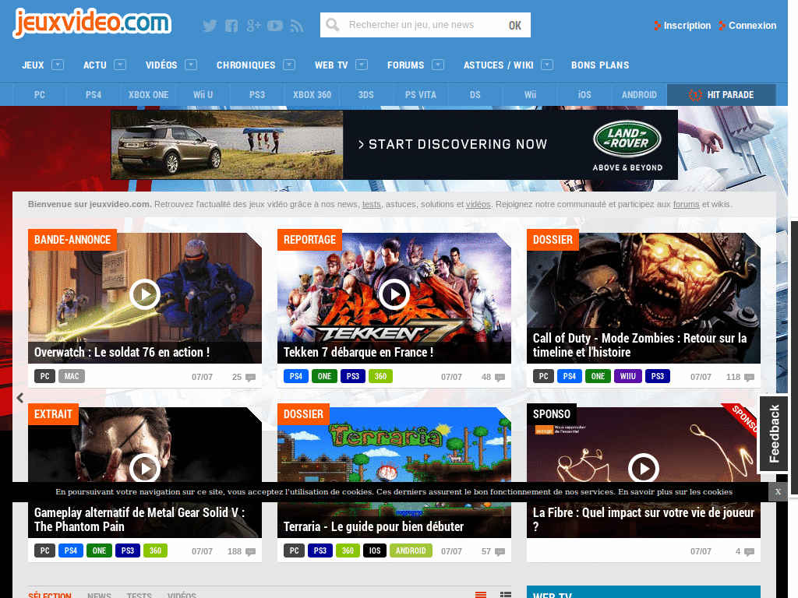Image resolution: width=798 pixels, height=598 pixels.
Task: Close the cookie notice banner
Action: click(778, 492)
